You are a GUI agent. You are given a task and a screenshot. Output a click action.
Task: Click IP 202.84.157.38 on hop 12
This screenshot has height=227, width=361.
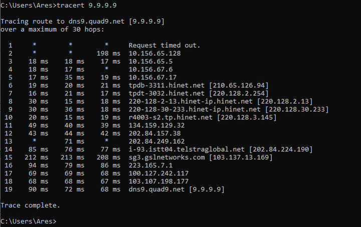coord(154,133)
